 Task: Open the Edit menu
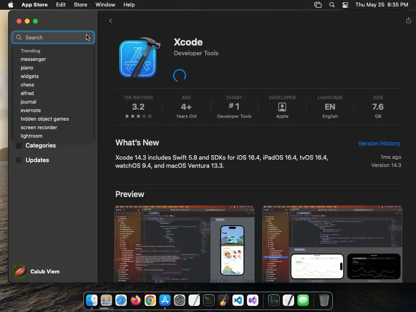pyautogui.click(x=61, y=4)
